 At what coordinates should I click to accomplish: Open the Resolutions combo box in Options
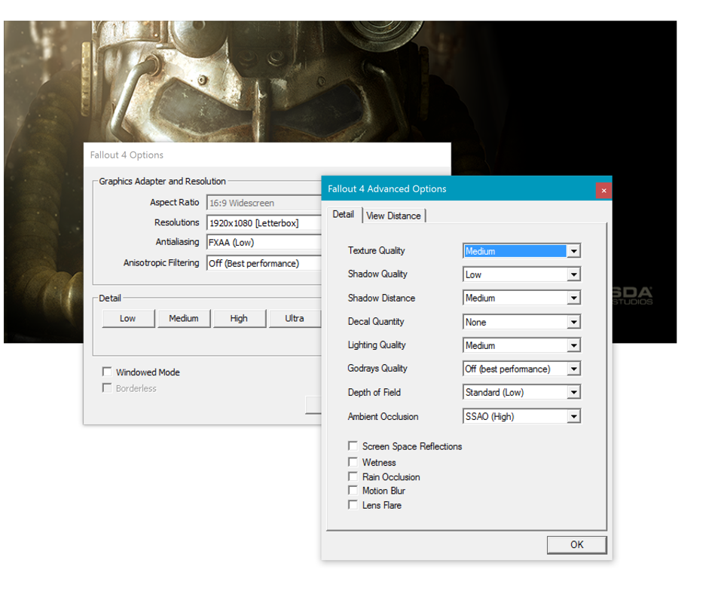click(x=264, y=223)
